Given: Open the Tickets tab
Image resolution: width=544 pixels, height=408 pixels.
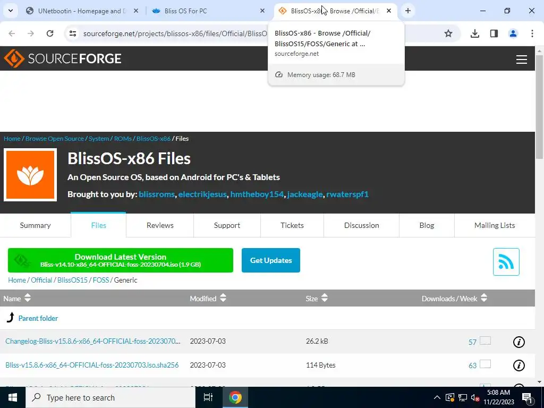Looking at the screenshot, I should click(292, 225).
